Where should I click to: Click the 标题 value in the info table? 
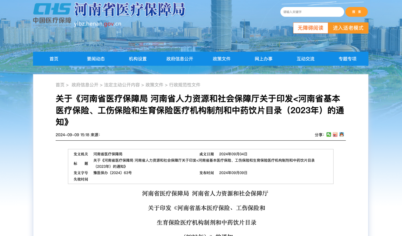point(204,163)
